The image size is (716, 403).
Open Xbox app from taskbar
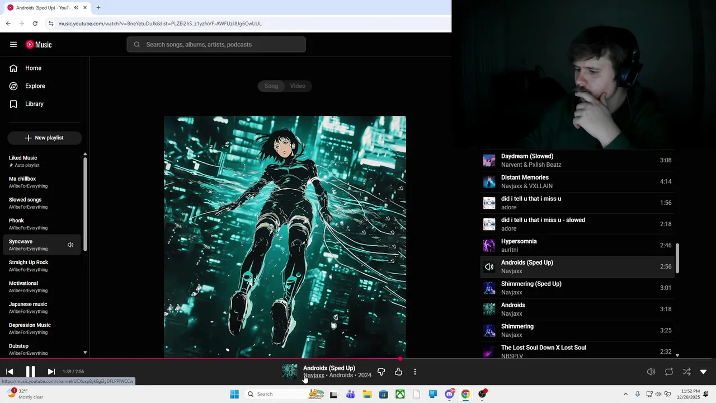pos(400,394)
